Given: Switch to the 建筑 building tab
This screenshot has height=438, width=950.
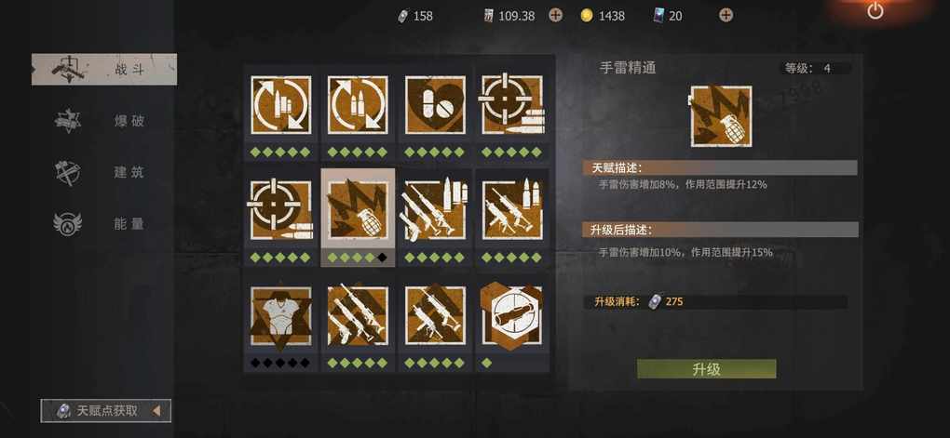Looking at the screenshot, I should [x=104, y=172].
